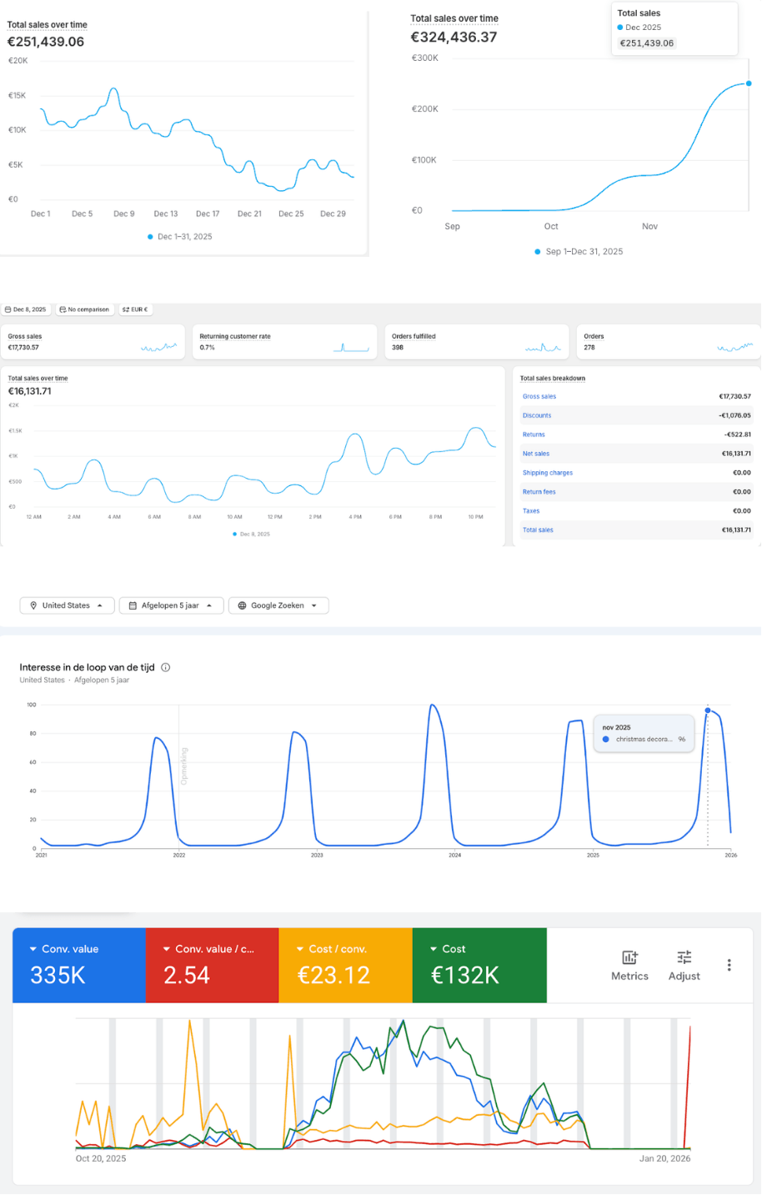Open the Returning customer rate card

click(284, 342)
